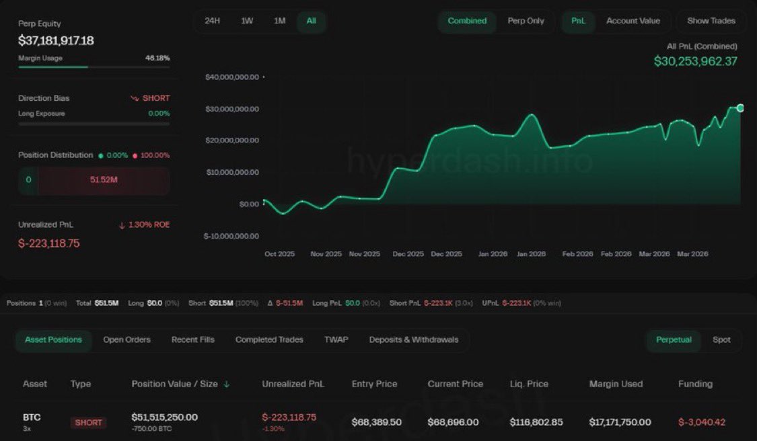757x441 pixels.
Task: Click current price $68,696.00
Action: click(453, 422)
